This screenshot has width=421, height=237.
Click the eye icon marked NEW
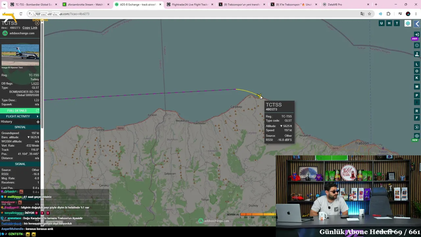[x=417, y=136]
